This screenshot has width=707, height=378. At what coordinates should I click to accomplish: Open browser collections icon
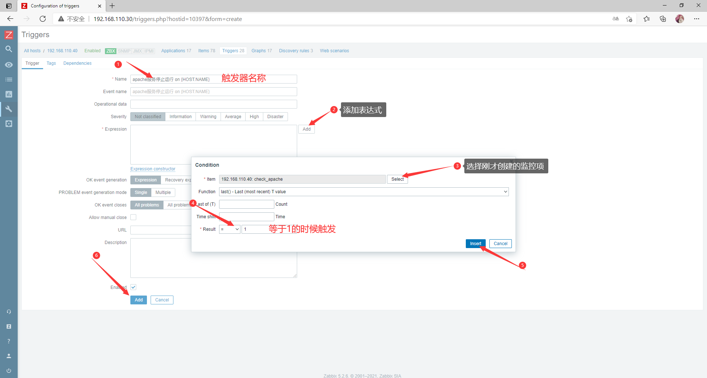click(x=663, y=19)
